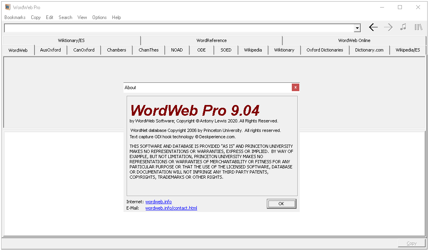
Task: Click the music note pronunciation icon
Action: pos(403,27)
